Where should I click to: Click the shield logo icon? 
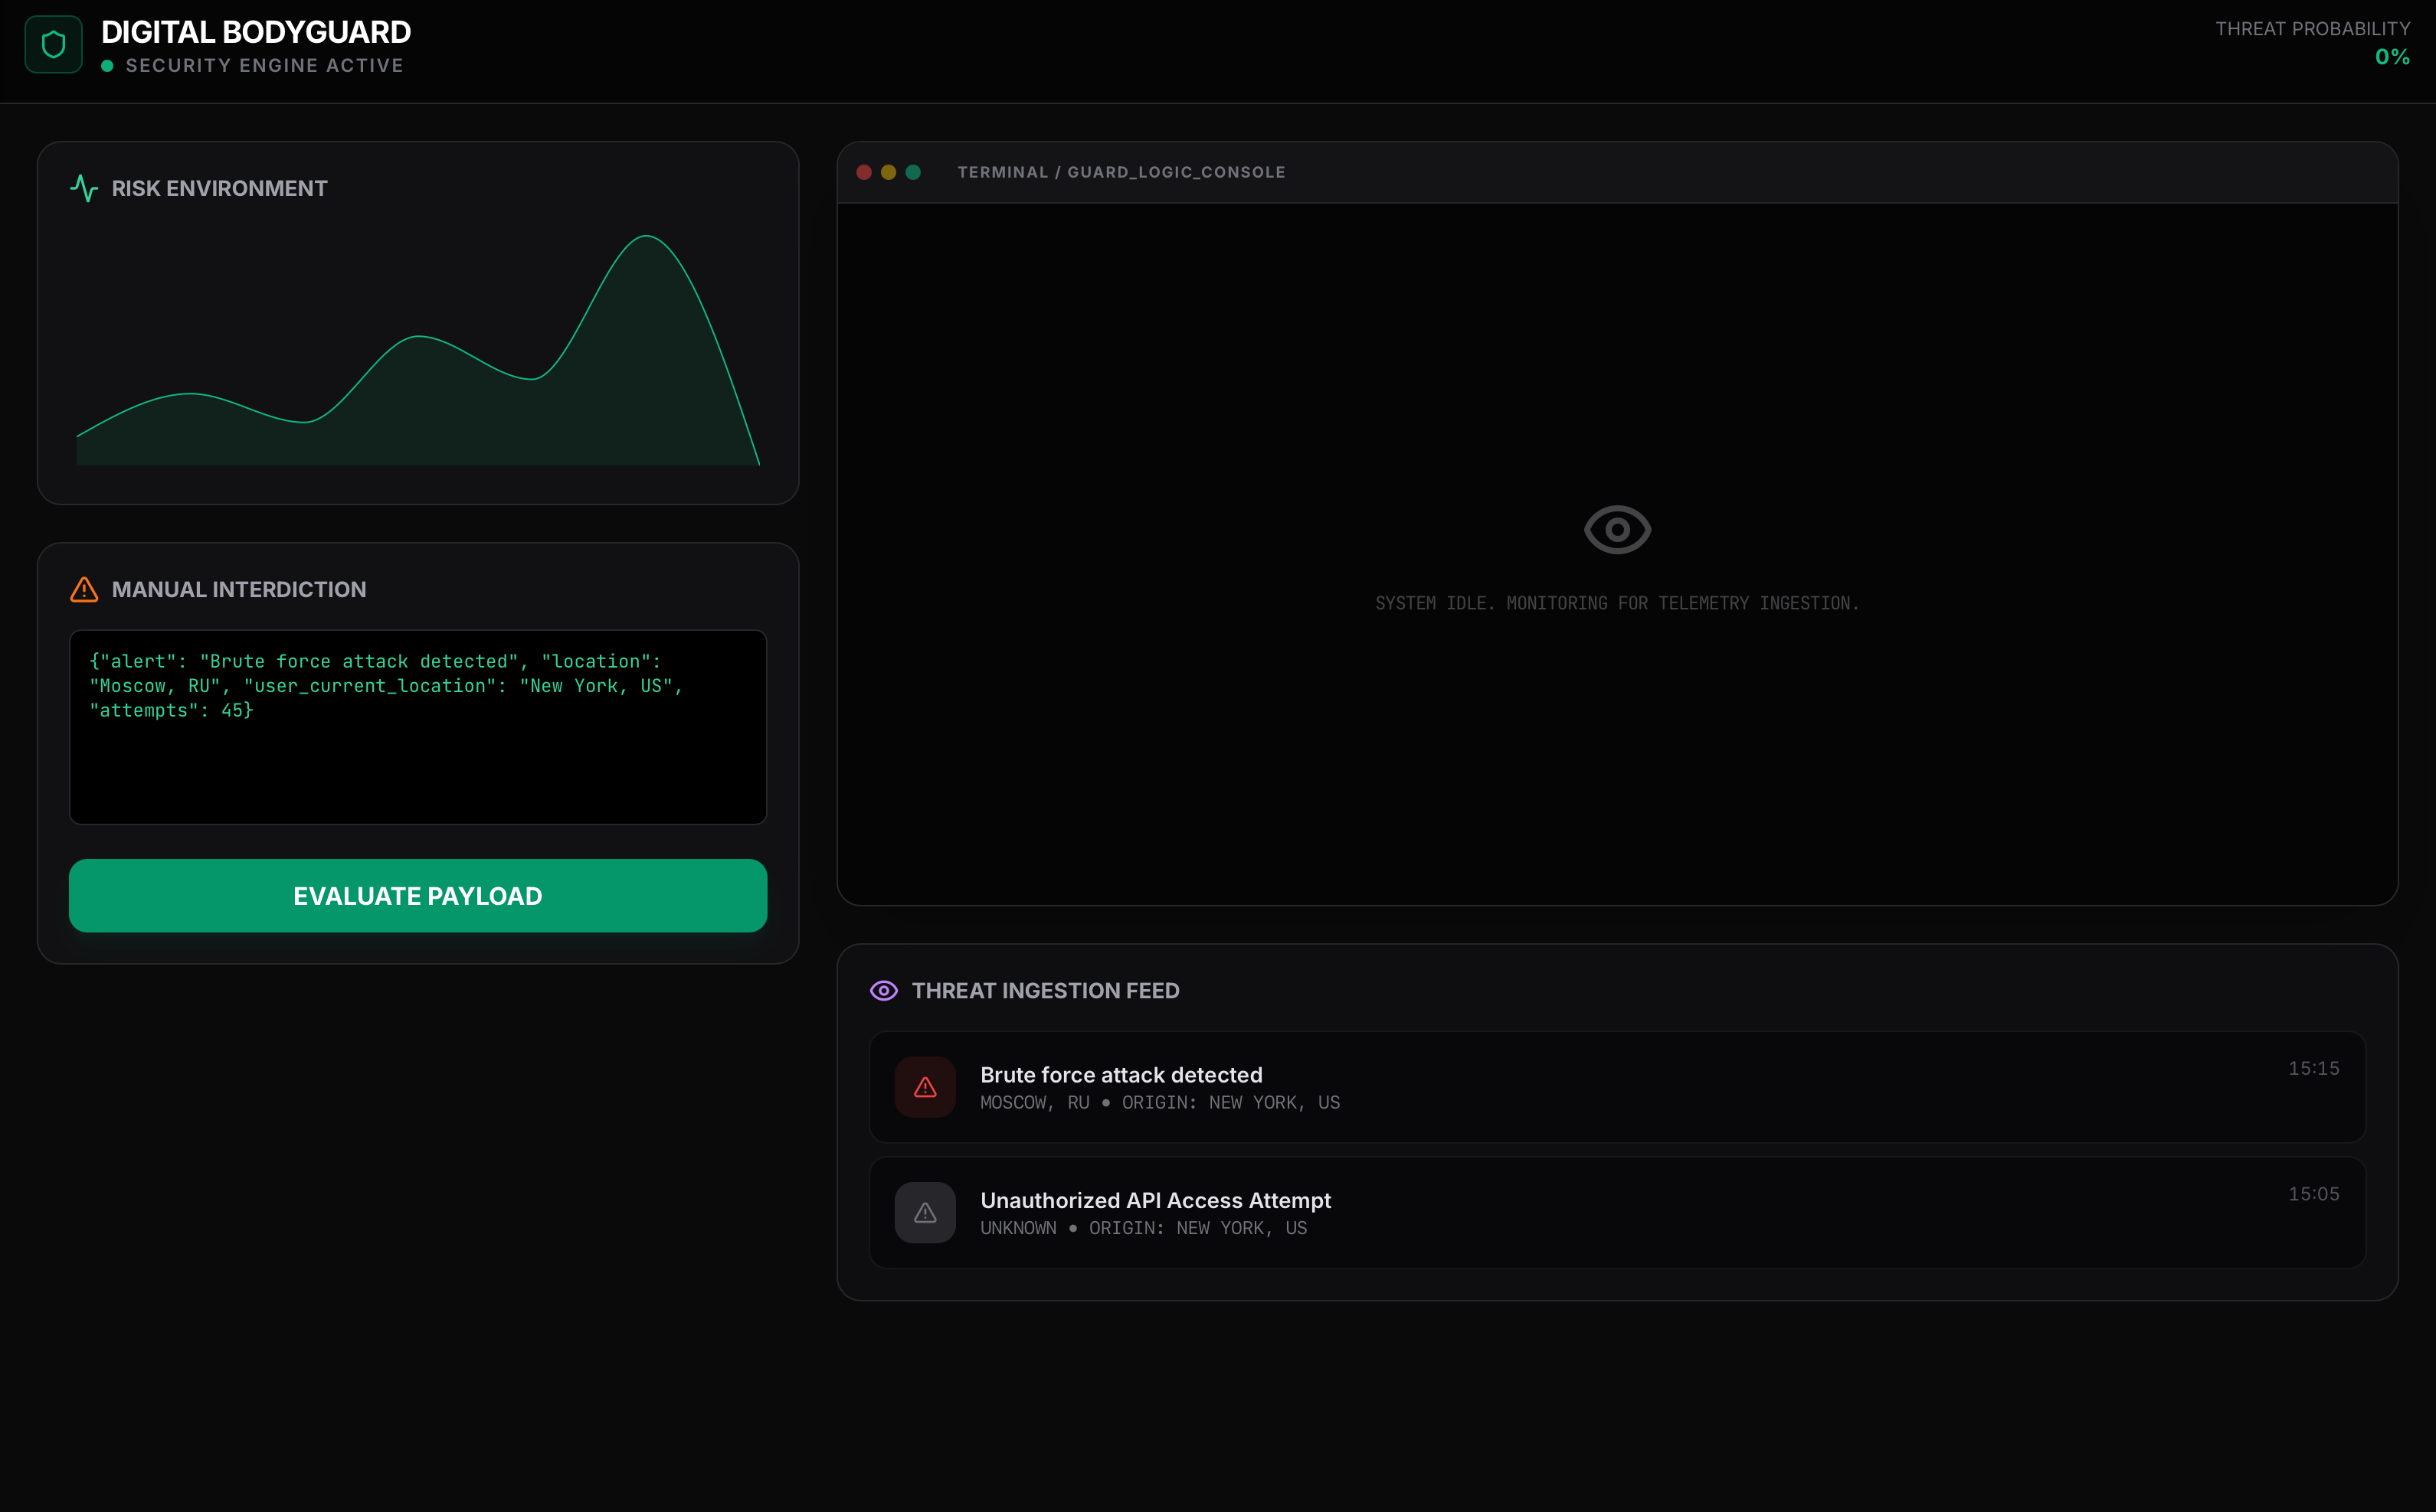click(53, 44)
